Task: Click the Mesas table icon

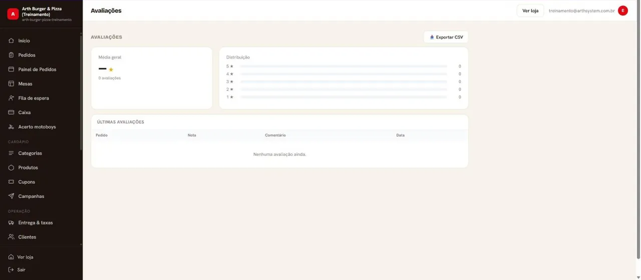Action: pos(11,84)
